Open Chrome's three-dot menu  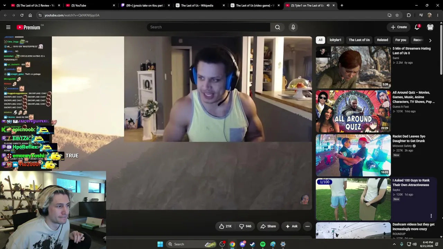(438, 15)
